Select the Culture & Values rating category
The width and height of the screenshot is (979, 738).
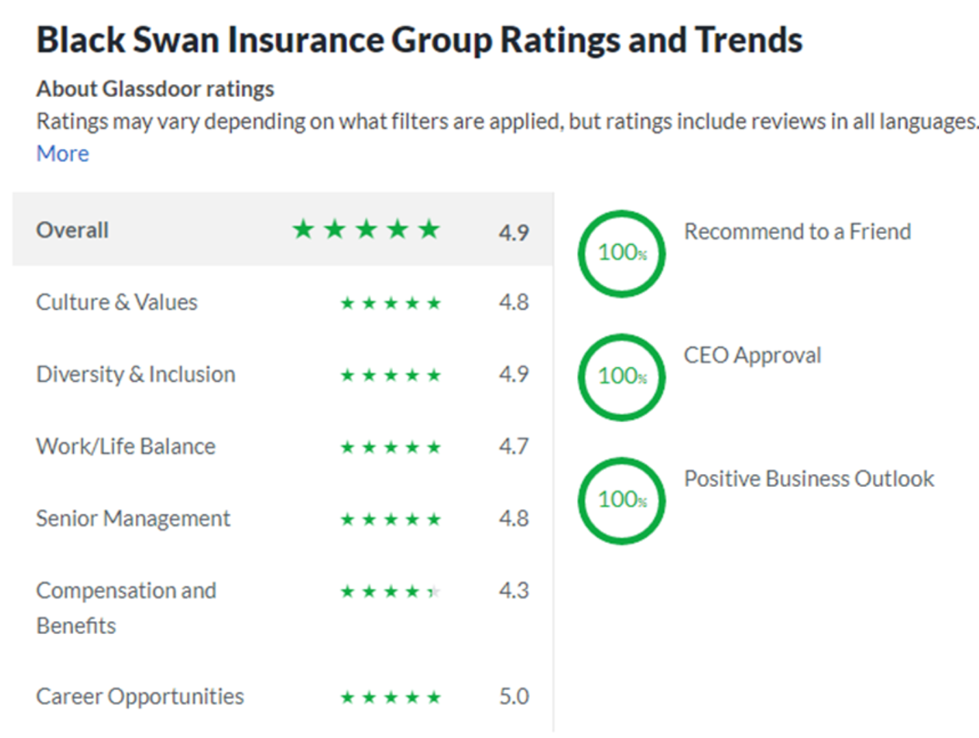(283, 302)
